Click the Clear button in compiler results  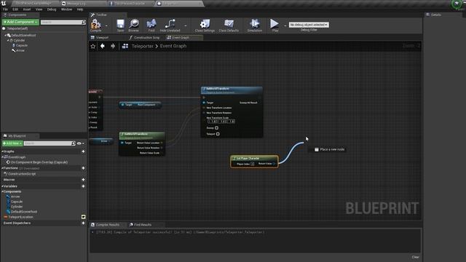(x=416, y=257)
